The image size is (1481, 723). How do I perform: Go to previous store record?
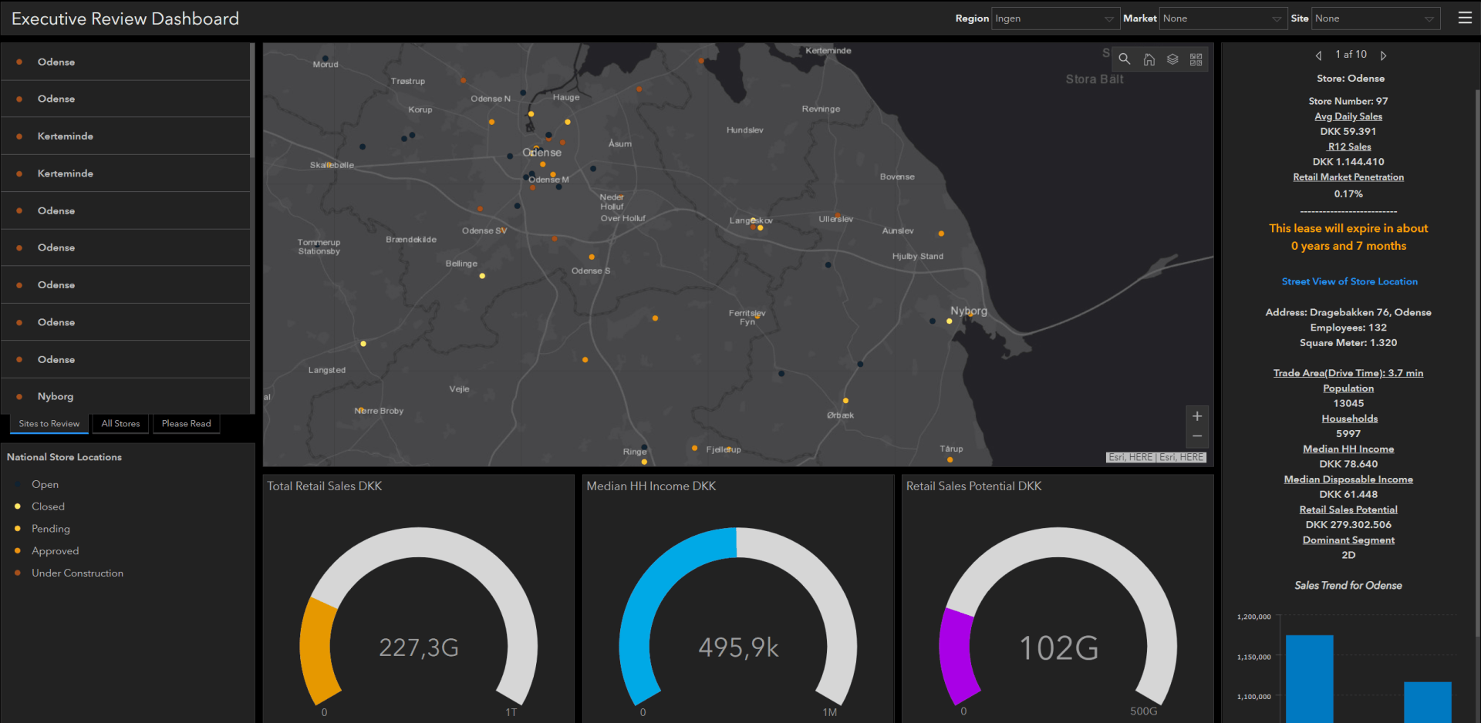[x=1318, y=55]
